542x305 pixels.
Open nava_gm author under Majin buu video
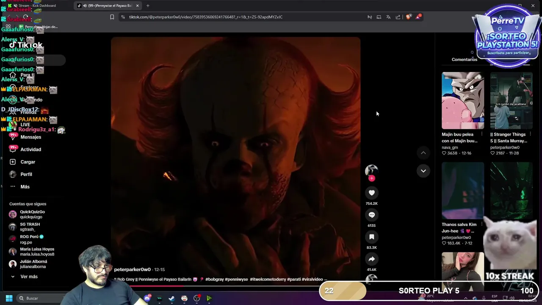[450, 147]
